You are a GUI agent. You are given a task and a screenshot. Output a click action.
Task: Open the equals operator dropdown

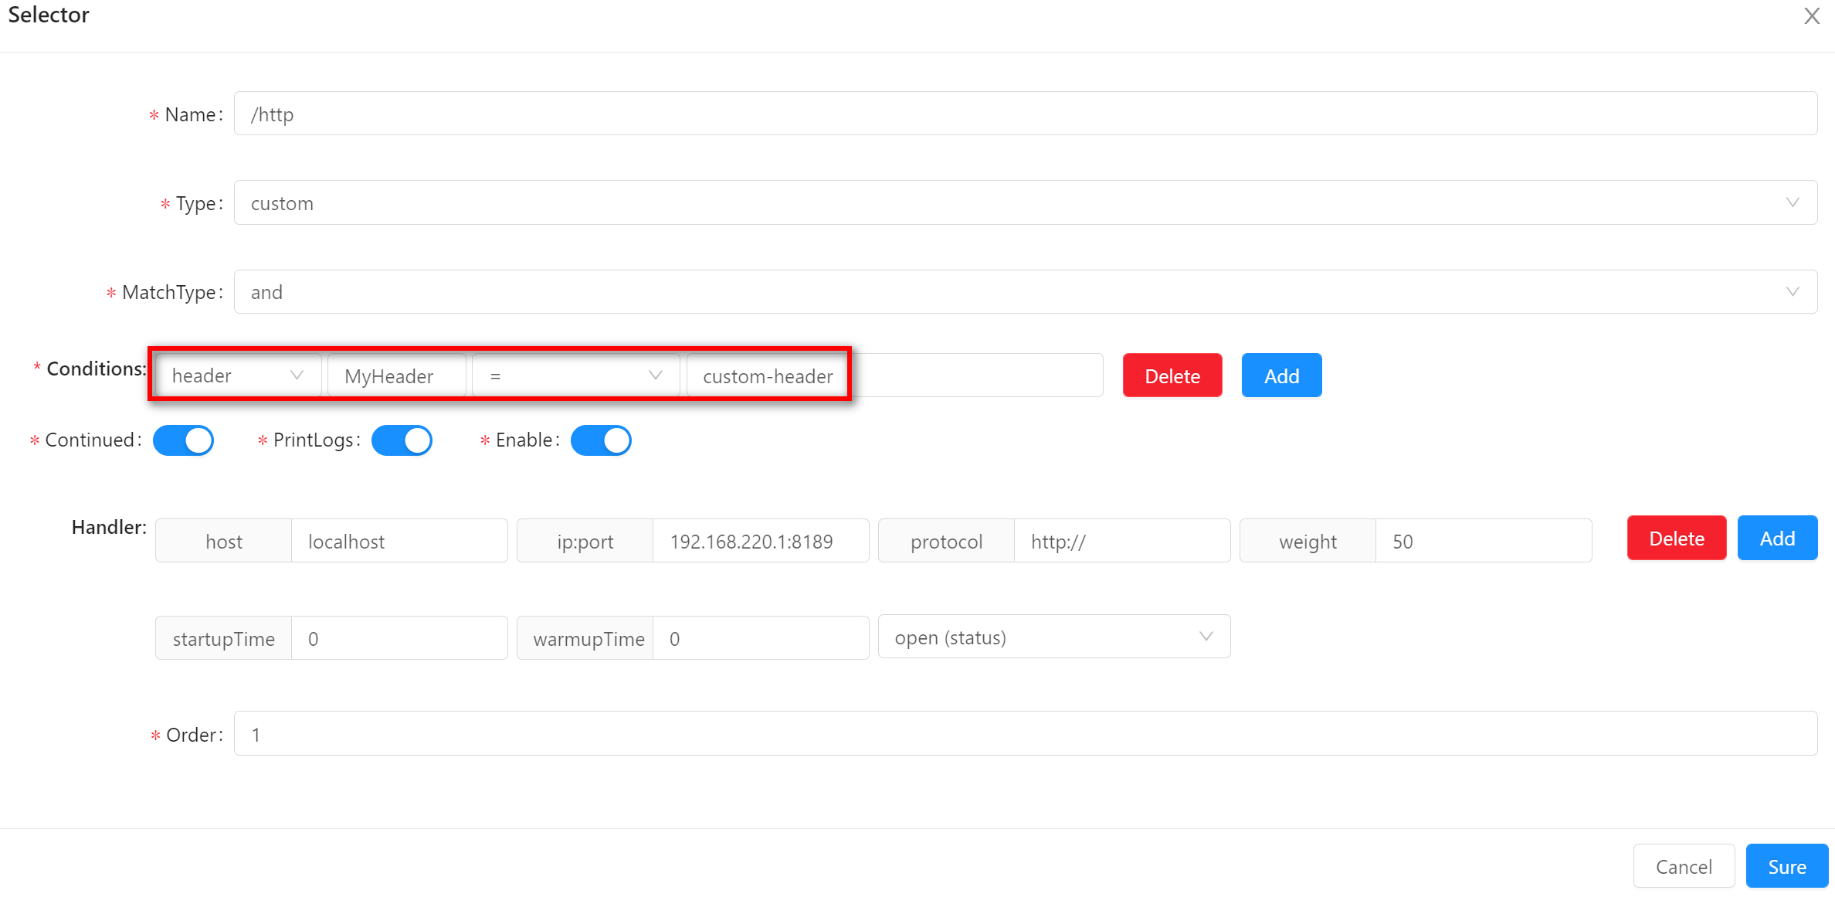[575, 376]
